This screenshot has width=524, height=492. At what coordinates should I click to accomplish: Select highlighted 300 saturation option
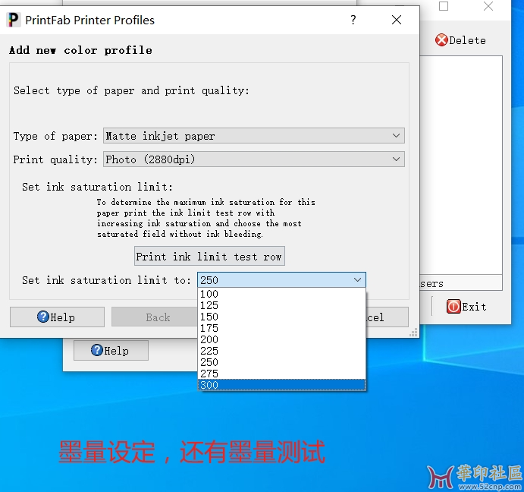[x=282, y=385]
